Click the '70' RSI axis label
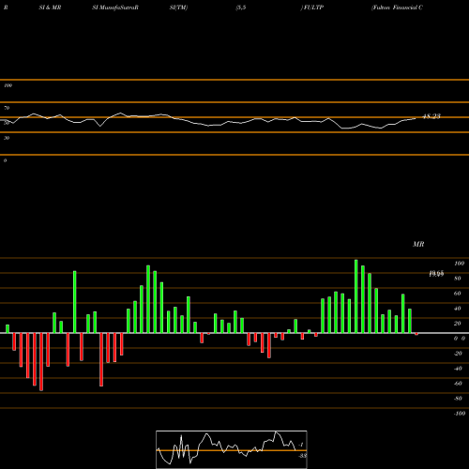This screenshot has height=469, width=469. (7, 108)
